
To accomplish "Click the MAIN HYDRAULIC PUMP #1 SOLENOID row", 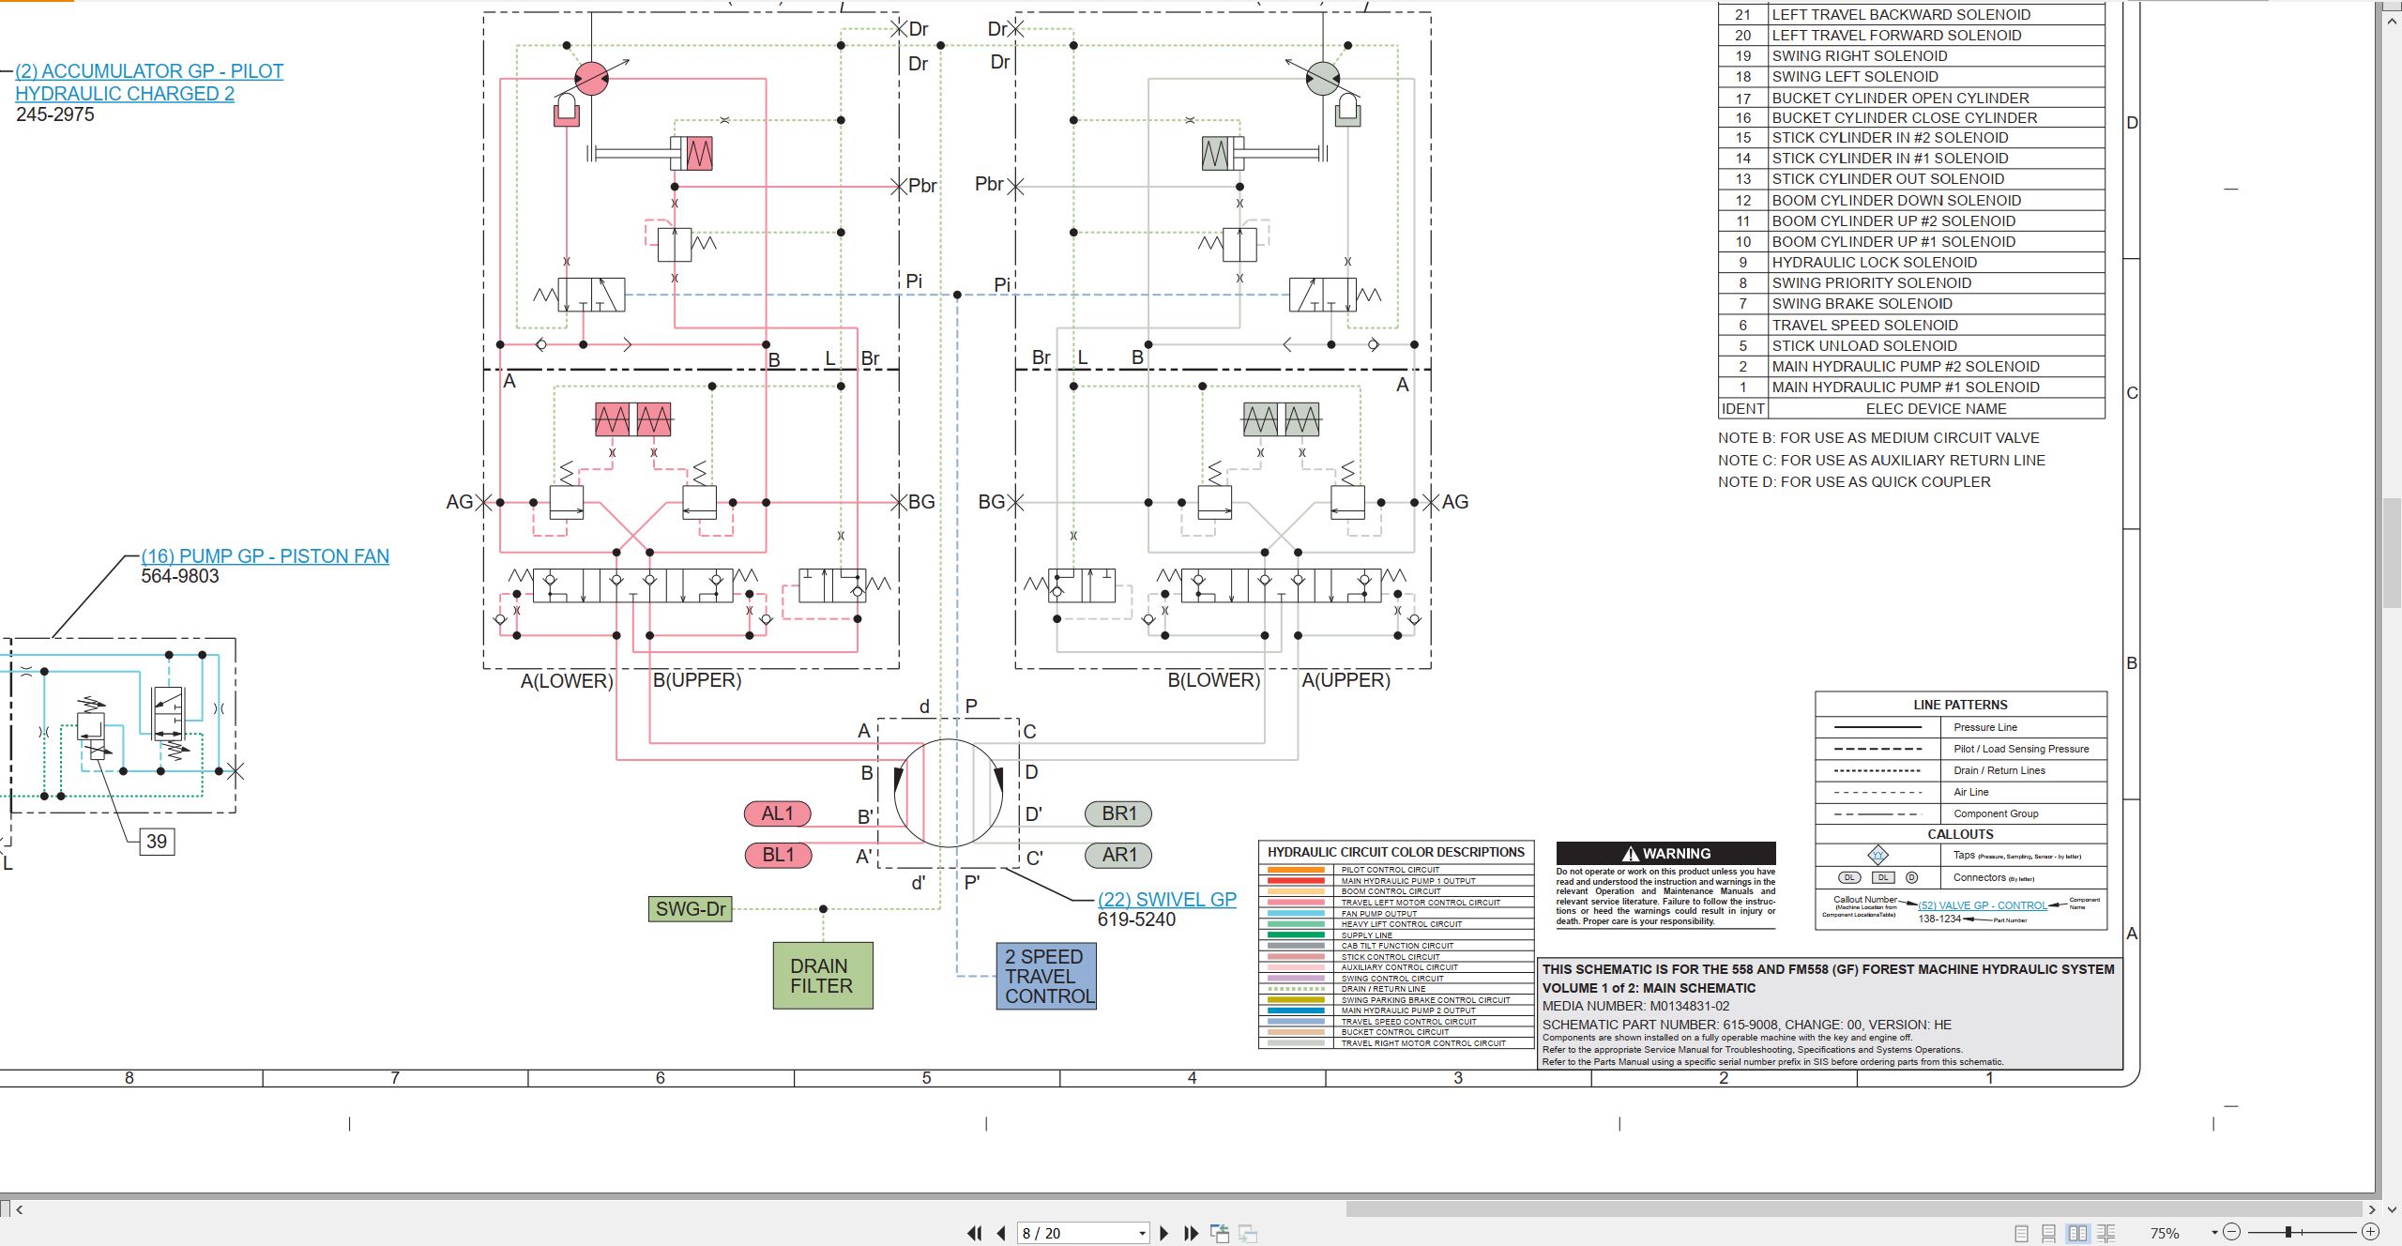I will click(1911, 387).
